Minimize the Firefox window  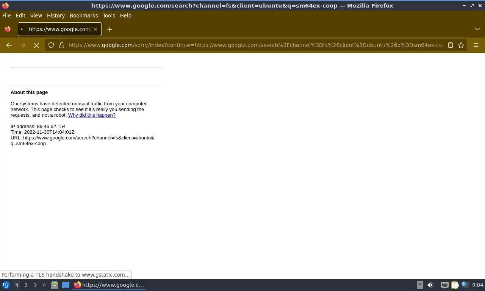(464, 6)
